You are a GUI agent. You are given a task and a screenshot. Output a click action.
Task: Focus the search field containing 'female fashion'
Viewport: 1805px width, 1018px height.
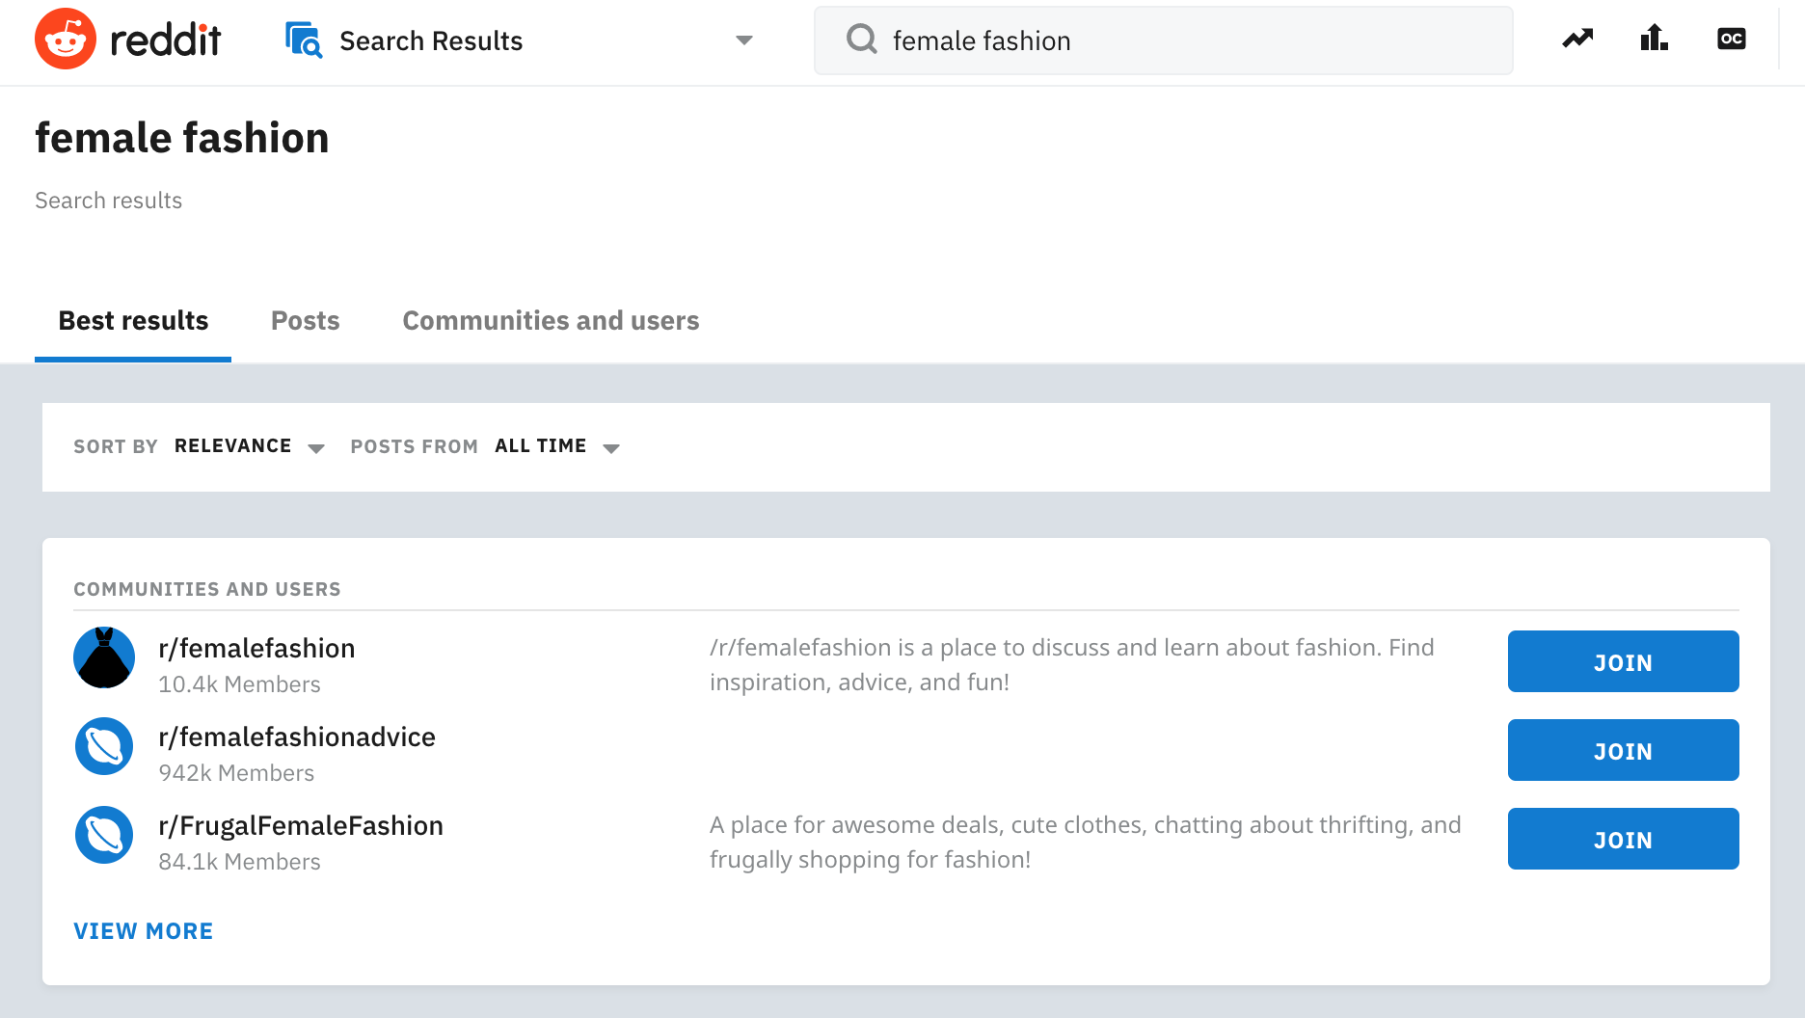coord(1163,40)
